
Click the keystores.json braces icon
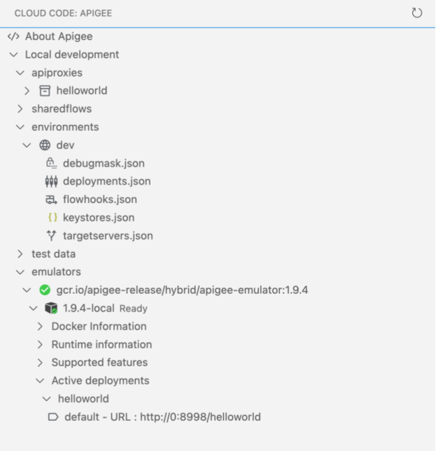52,218
